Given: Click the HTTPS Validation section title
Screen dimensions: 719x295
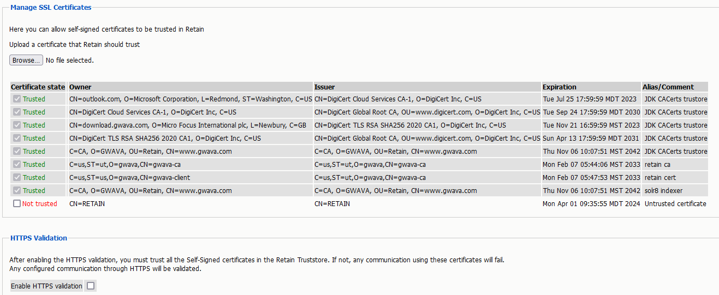Looking at the screenshot, I should [39, 238].
